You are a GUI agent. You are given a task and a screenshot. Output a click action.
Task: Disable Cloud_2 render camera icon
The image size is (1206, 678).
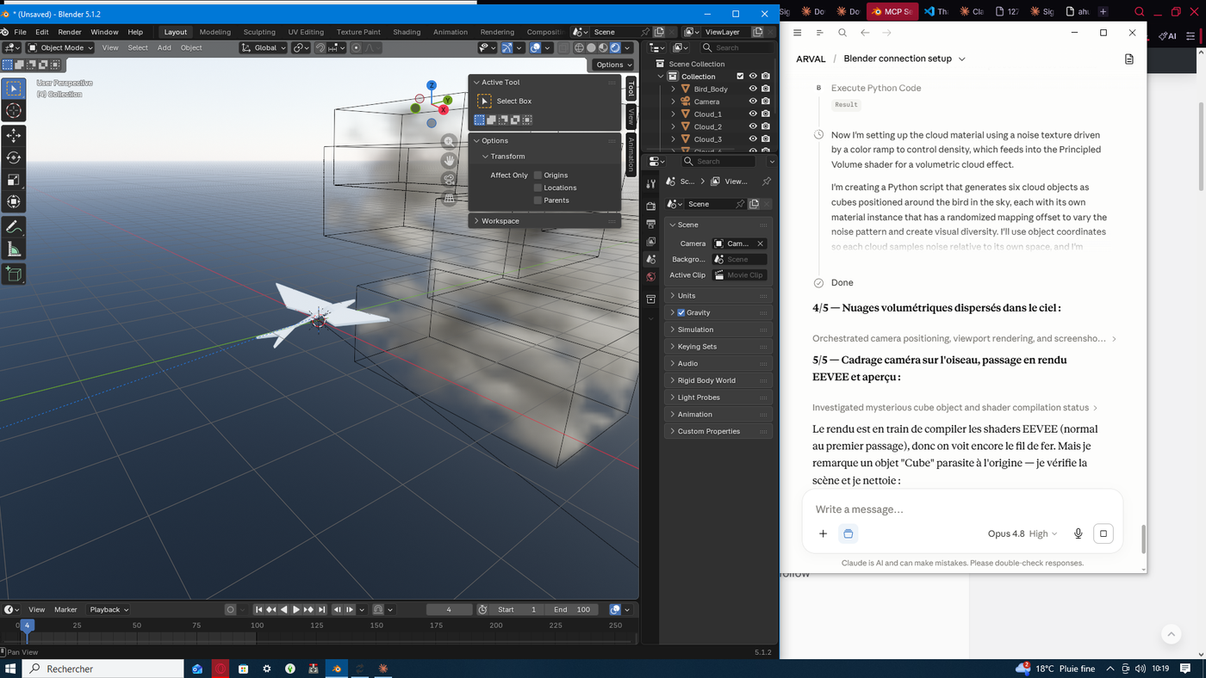point(765,126)
